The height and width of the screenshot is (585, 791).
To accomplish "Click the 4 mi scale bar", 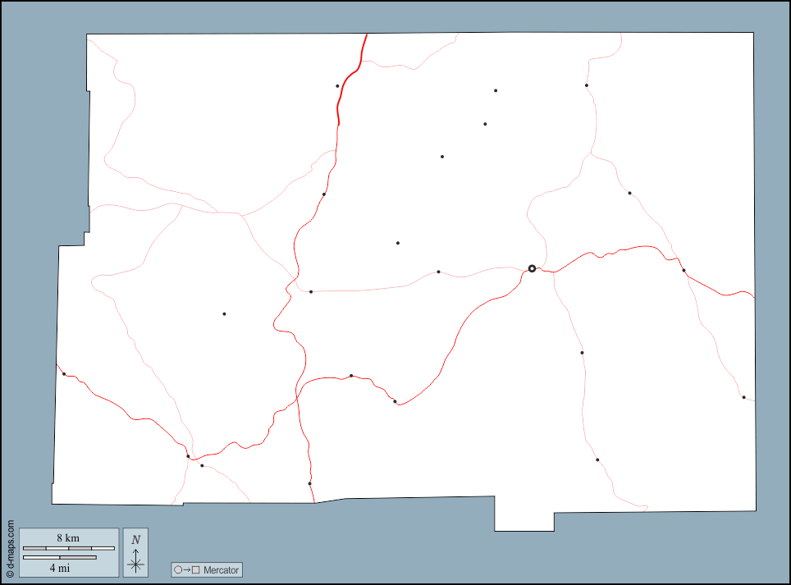I will pos(59,558).
